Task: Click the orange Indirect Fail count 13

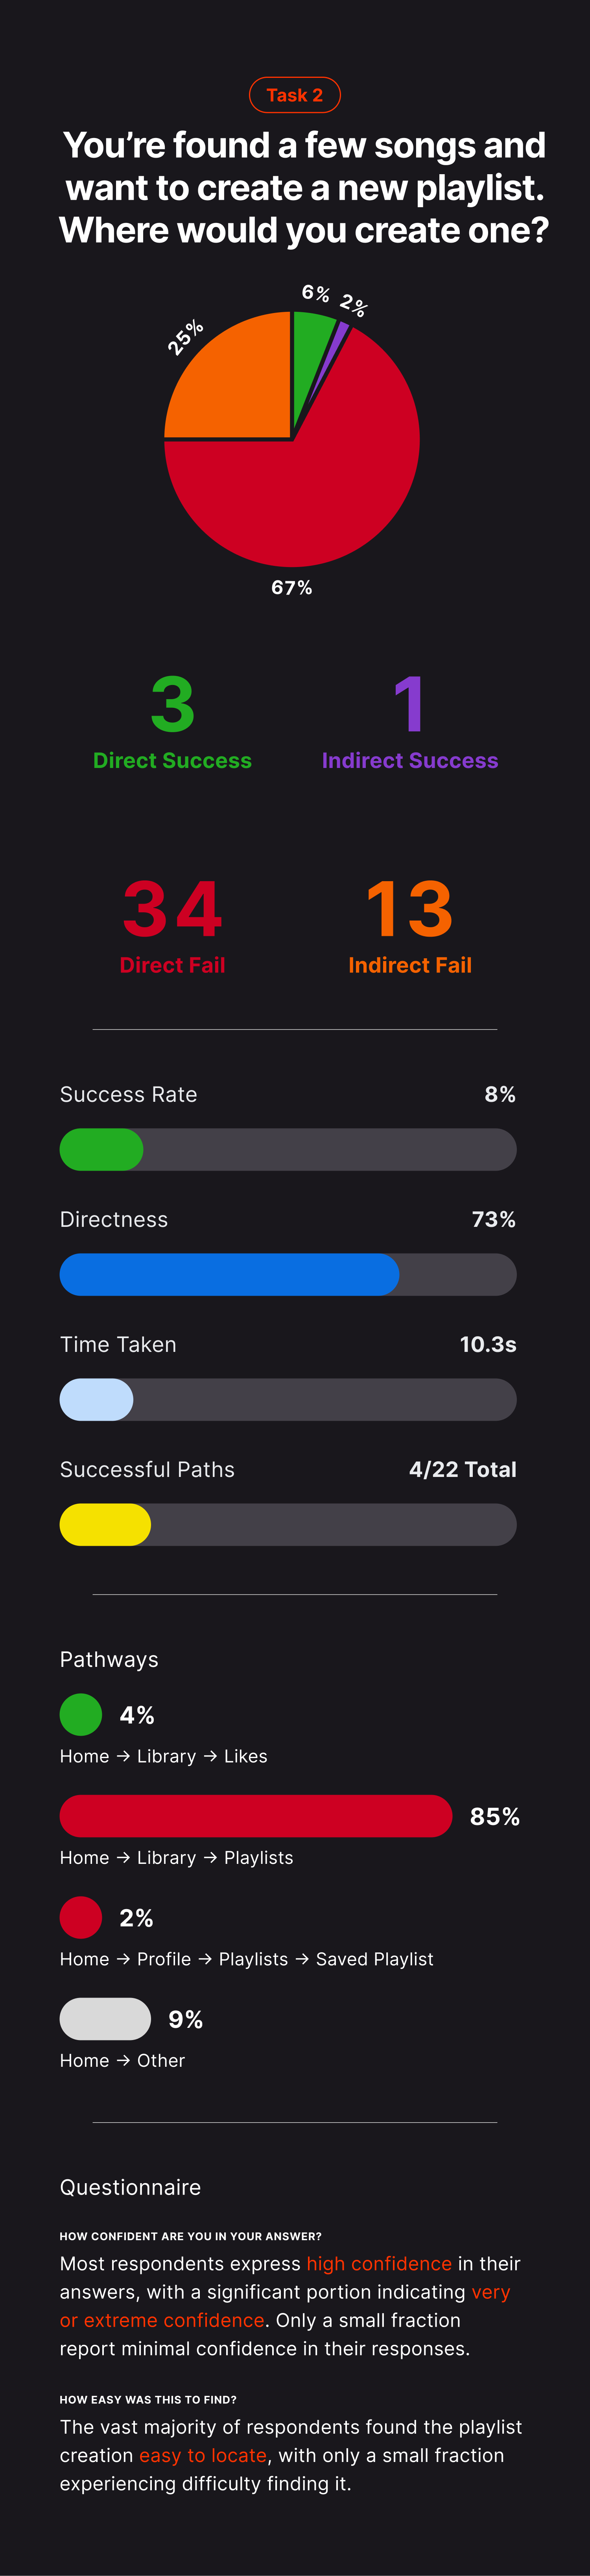Action: pyautogui.click(x=409, y=909)
